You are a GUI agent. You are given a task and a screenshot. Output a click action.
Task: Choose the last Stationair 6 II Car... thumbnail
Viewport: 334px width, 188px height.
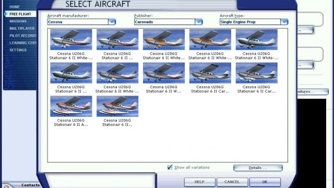tap(256, 73)
